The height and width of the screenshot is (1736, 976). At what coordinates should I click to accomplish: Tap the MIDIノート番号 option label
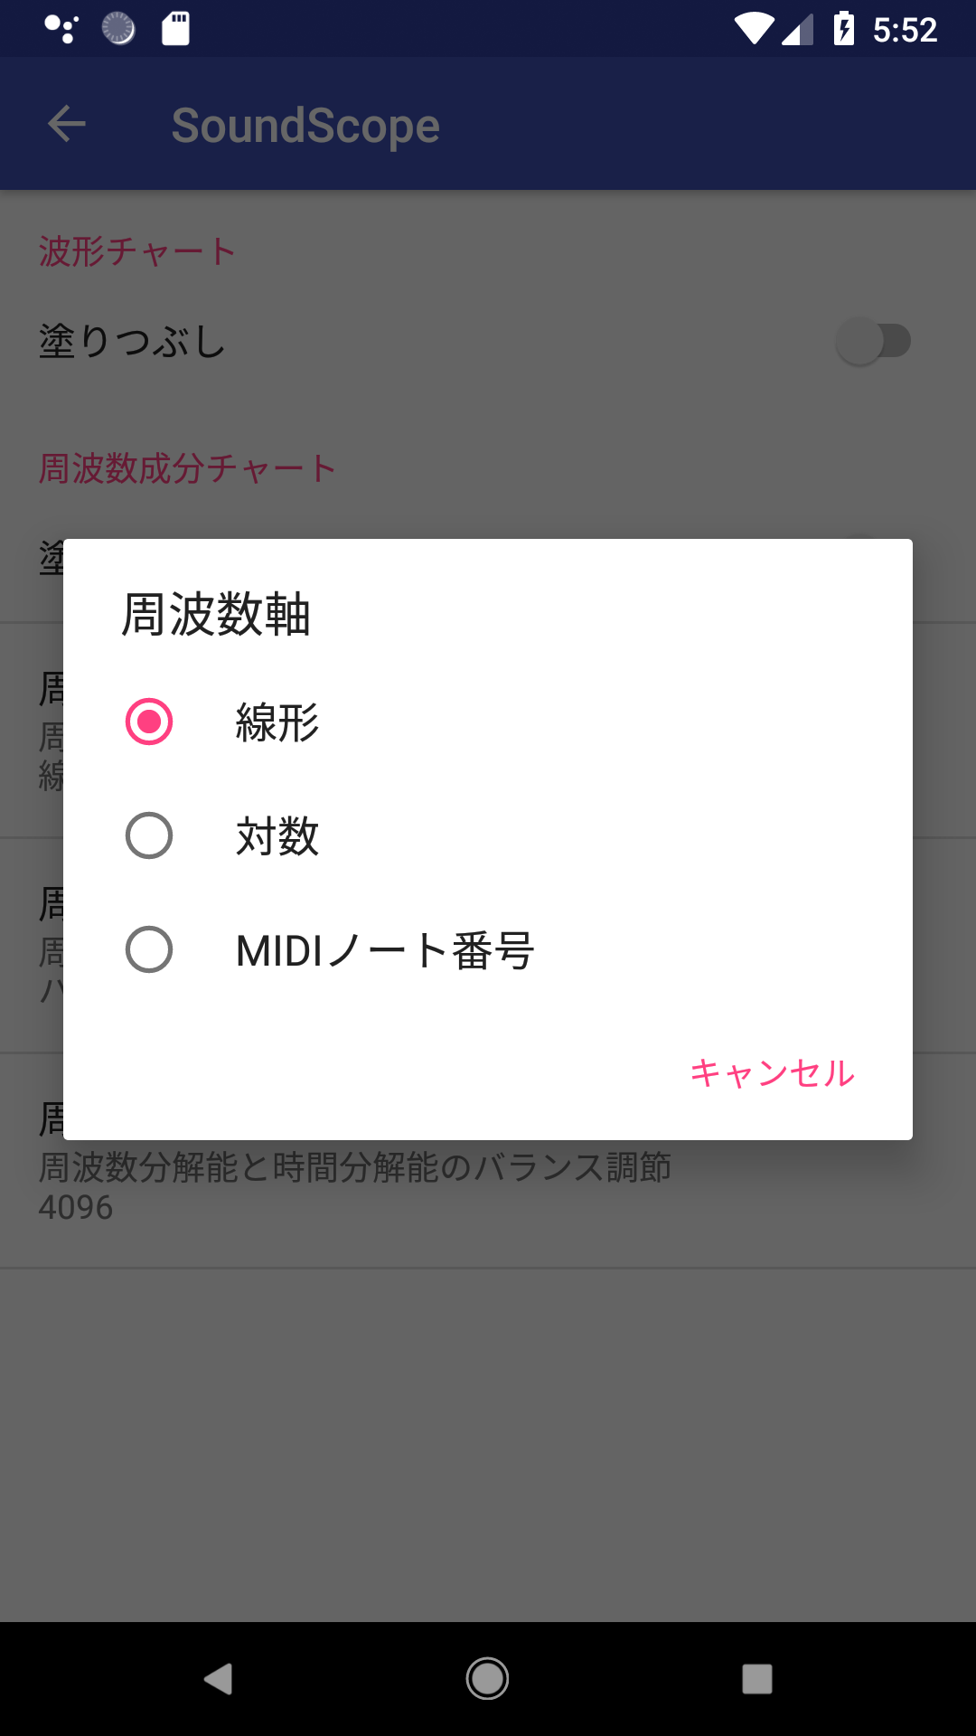pyautogui.click(x=385, y=950)
